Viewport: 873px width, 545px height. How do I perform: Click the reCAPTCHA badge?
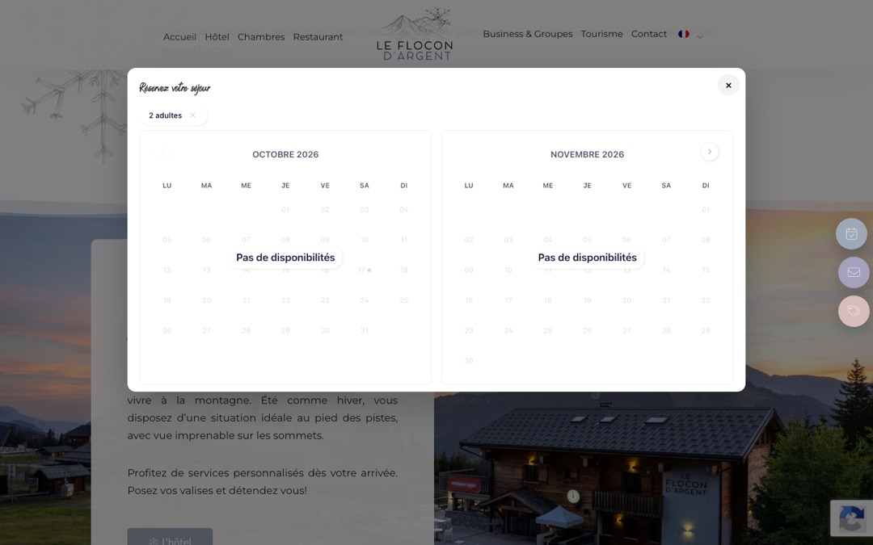tap(851, 518)
